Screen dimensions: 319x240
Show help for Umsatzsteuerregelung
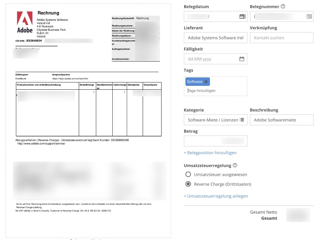click(235, 165)
